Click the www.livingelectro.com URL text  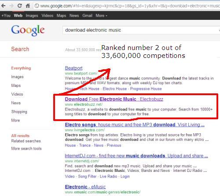tap(85, 130)
